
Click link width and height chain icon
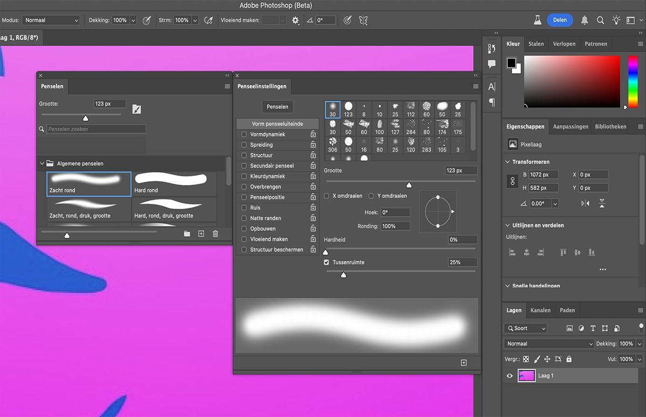[512, 182]
